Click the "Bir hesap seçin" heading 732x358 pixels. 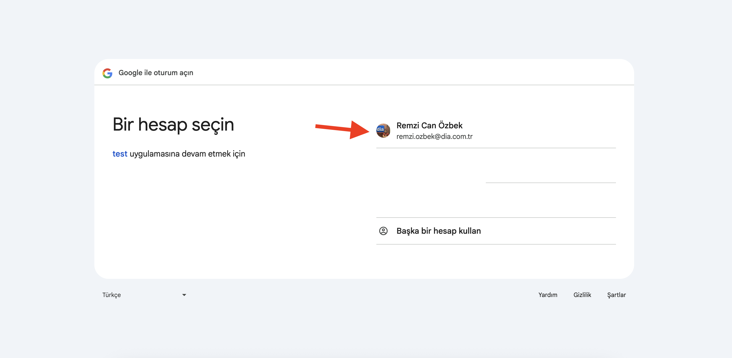pos(173,125)
